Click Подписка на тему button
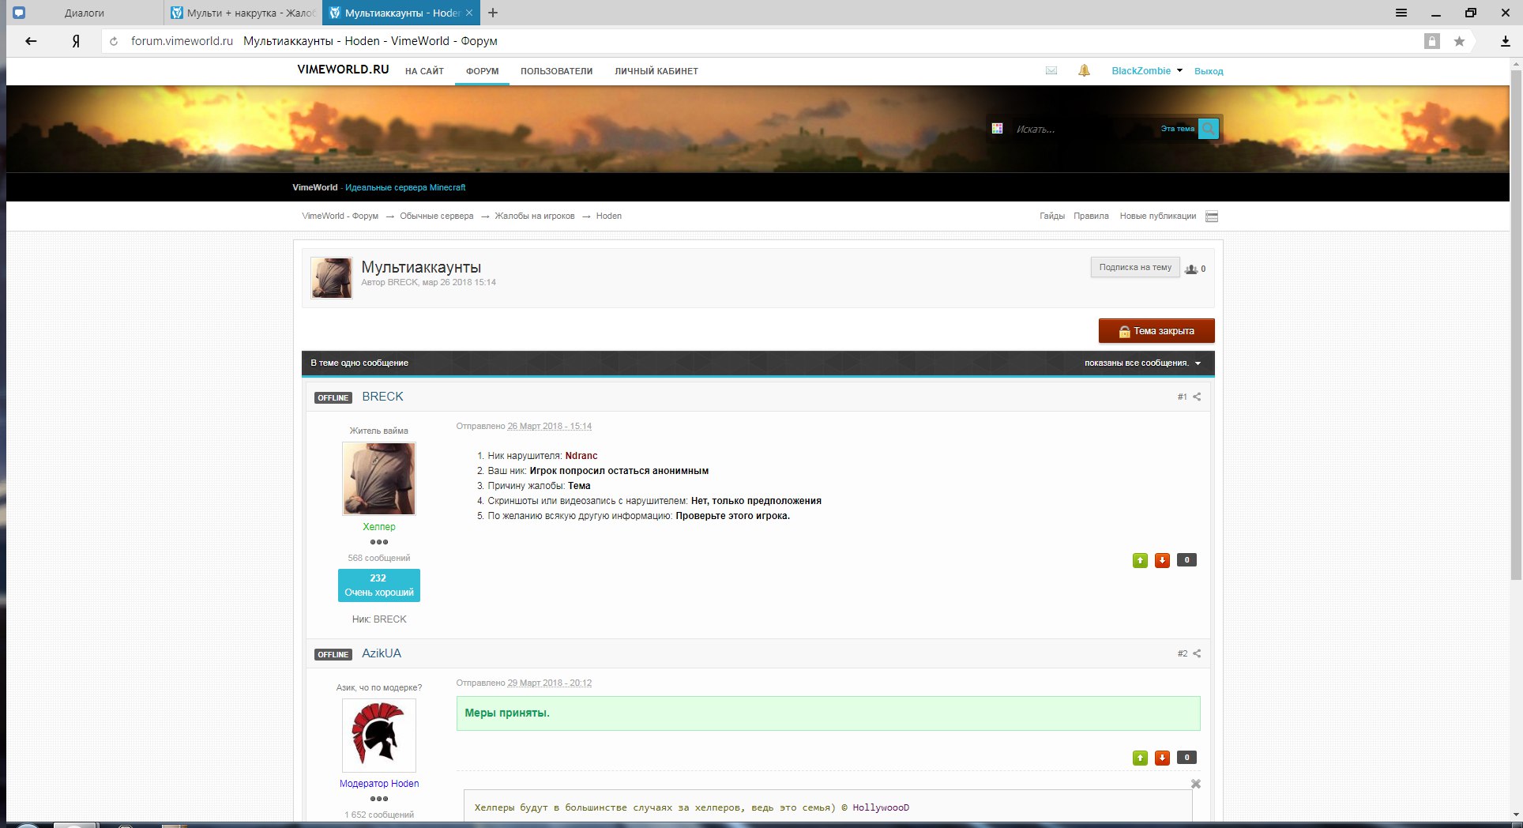Image resolution: width=1523 pixels, height=828 pixels. tap(1135, 267)
